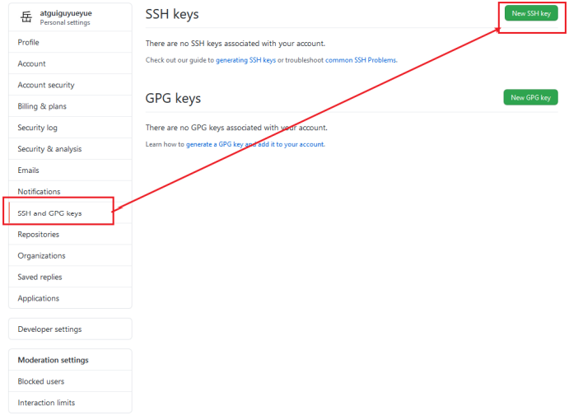Follow the generating SSH keys link

pos(245,60)
